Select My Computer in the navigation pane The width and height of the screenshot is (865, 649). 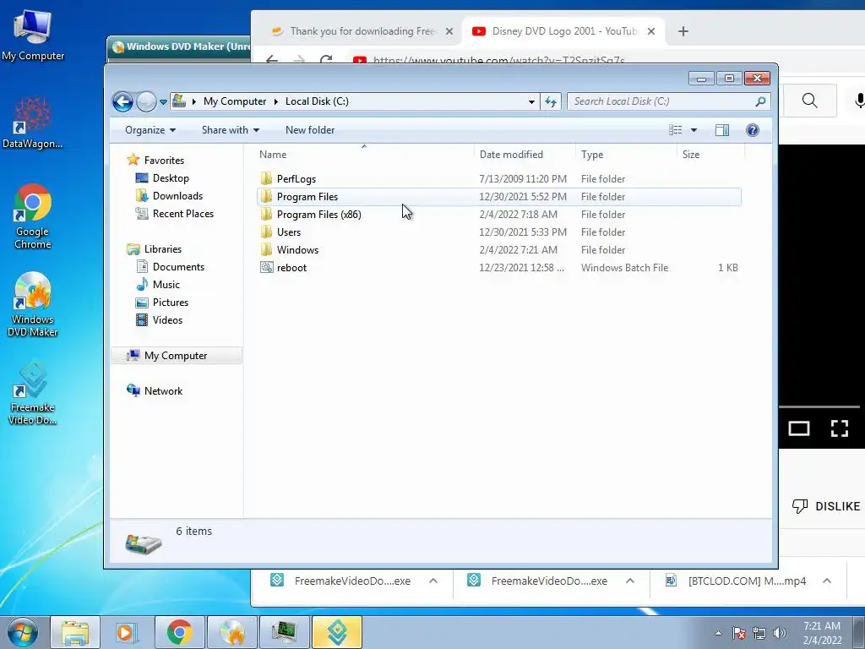177,356
